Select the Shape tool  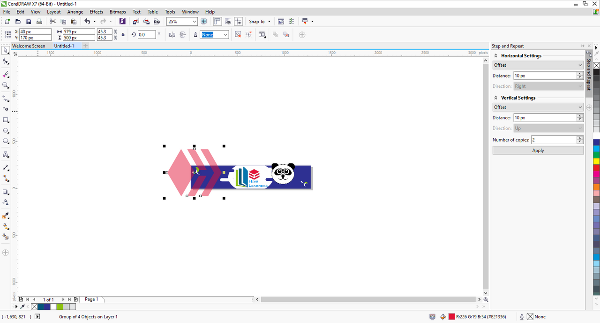point(6,62)
